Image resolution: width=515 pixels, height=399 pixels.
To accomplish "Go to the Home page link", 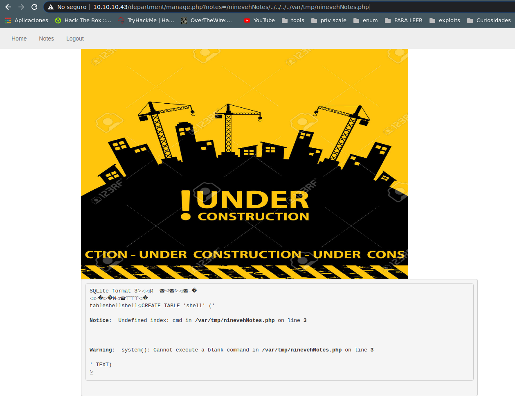I will point(19,39).
